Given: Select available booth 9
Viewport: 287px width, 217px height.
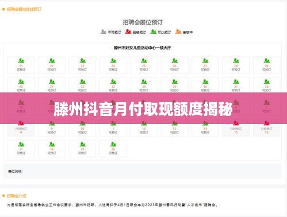Looking at the screenshot, I should click(x=52, y=128).
